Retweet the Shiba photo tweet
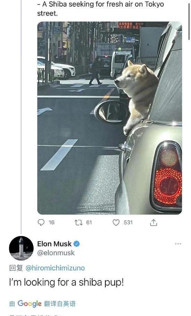Image resolution: width=191 pixels, height=316 pixels. tap(78, 223)
